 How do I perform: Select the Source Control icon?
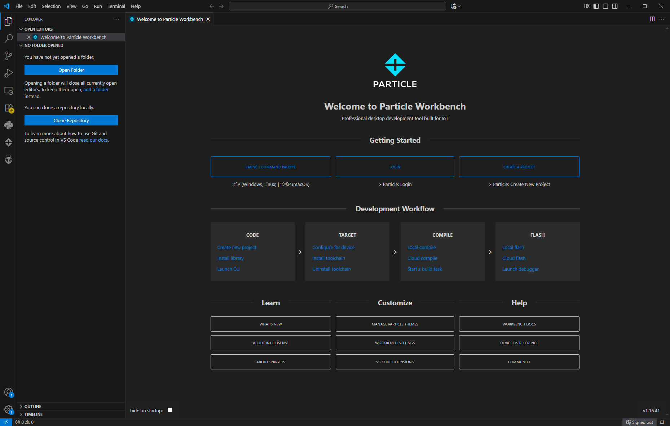9,56
